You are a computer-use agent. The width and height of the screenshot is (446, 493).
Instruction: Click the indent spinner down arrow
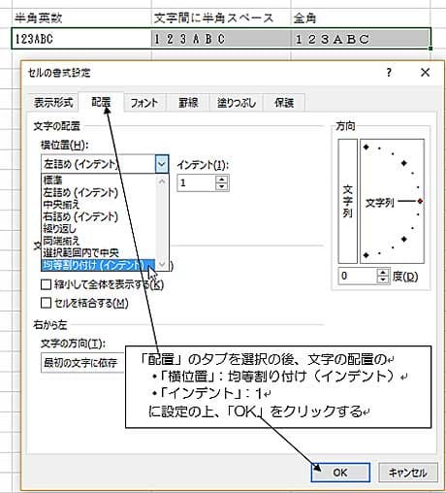pos(222,186)
